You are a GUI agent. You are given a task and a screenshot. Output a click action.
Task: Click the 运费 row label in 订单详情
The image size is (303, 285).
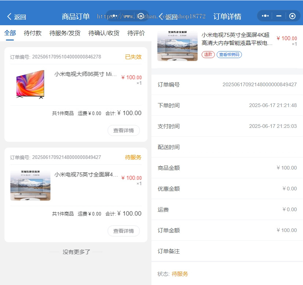click(x=163, y=210)
